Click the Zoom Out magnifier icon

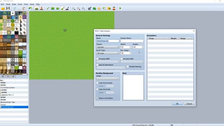(x=78, y=8)
